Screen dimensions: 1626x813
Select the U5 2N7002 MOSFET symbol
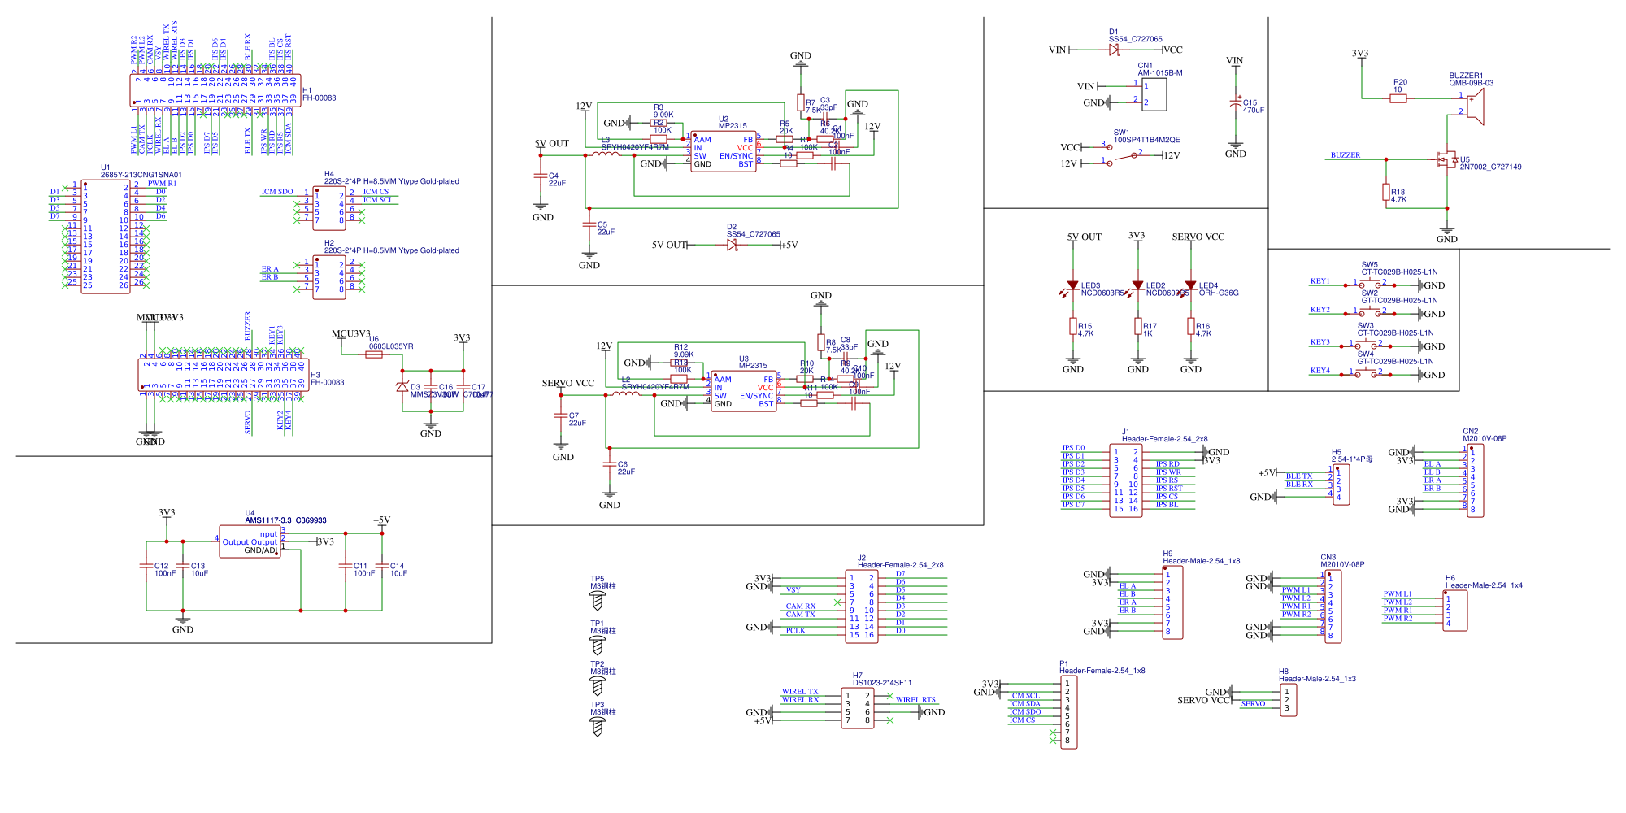1446,159
